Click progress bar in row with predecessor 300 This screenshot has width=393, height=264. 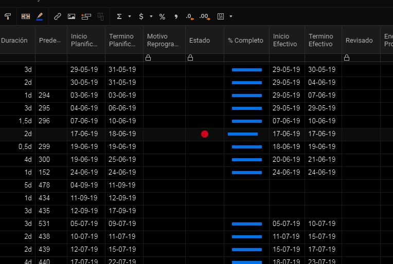pos(247,160)
